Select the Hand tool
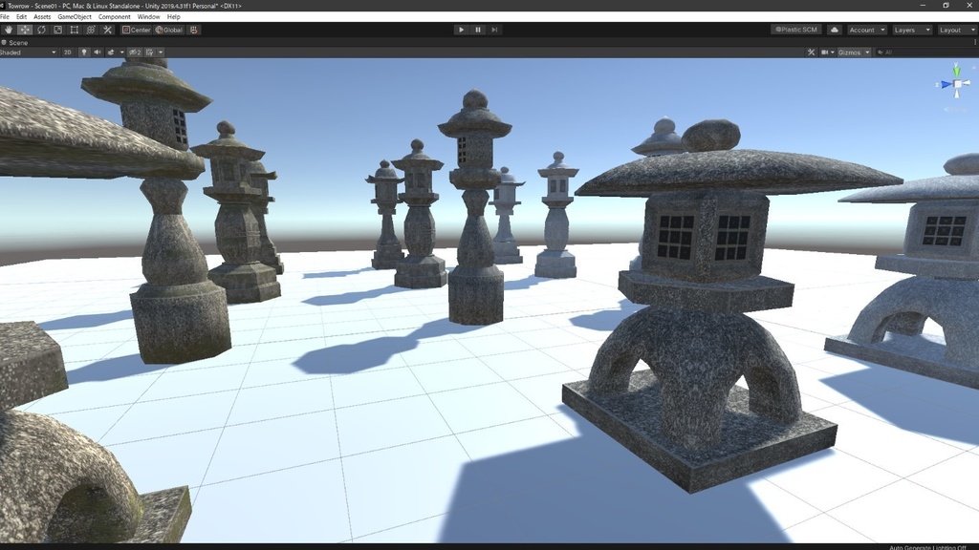The width and height of the screenshot is (979, 550). coord(8,30)
